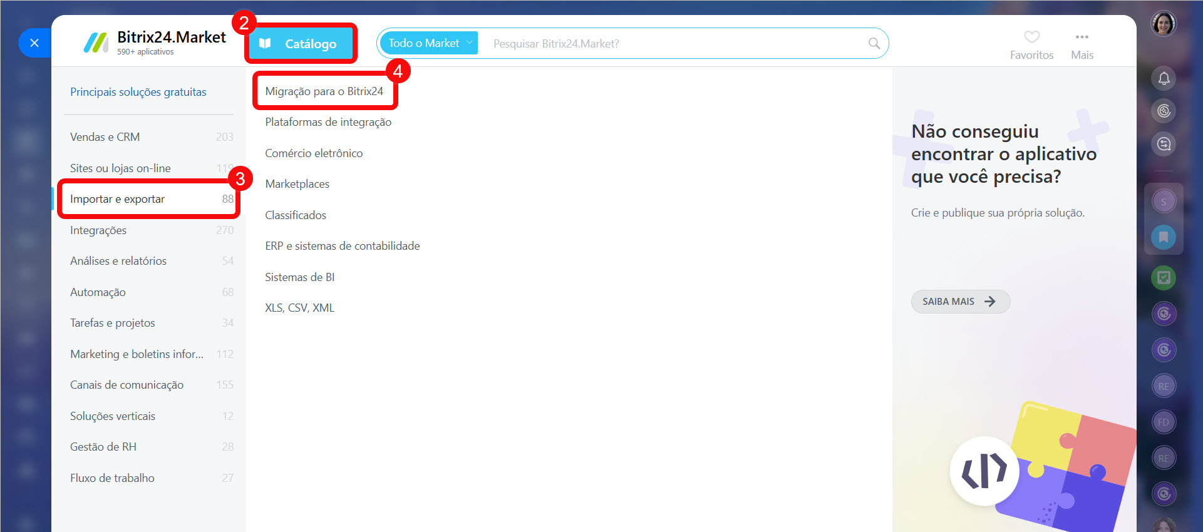The width and height of the screenshot is (1203, 532).
Task: Select Canais de comunicação category
Action: click(152, 385)
